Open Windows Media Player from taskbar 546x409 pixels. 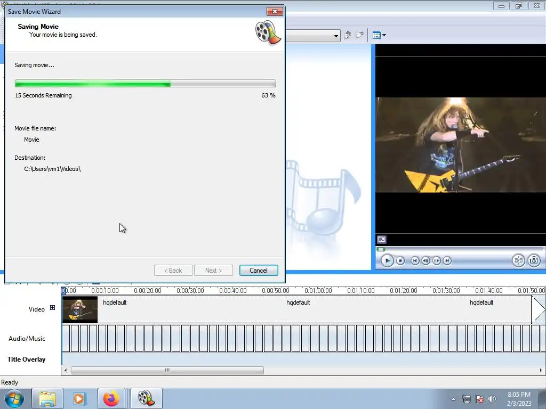[79, 398]
